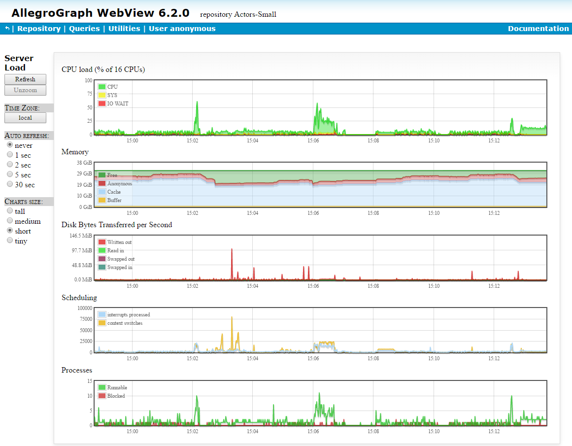Click the interrupts processed legend swatch

[x=102, y=314]
